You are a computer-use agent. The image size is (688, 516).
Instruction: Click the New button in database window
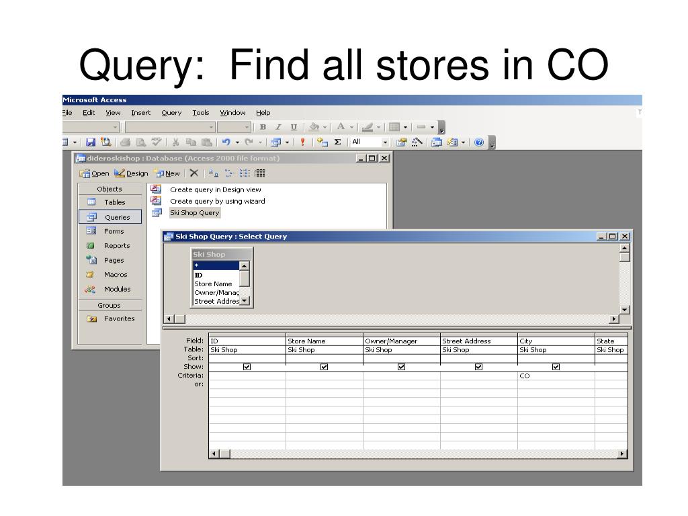pos(167,173)
